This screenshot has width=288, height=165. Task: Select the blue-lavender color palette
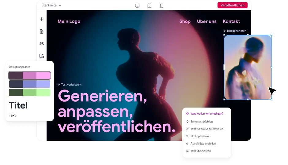tap(30, 84)
